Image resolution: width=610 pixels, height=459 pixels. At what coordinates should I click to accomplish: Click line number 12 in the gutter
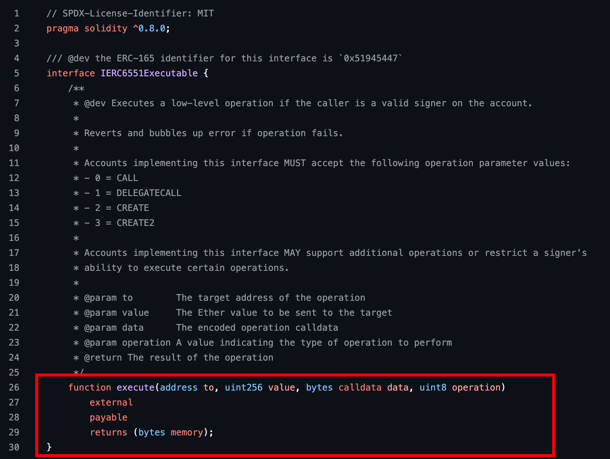pos(14,178)
